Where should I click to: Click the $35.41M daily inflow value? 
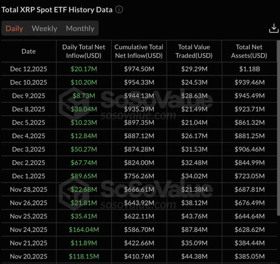coord(84,216)
